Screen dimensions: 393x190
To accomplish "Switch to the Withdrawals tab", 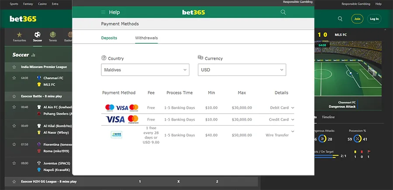I will [146, 38].
